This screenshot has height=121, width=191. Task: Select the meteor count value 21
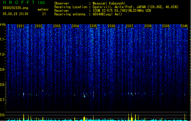[44, 14]
